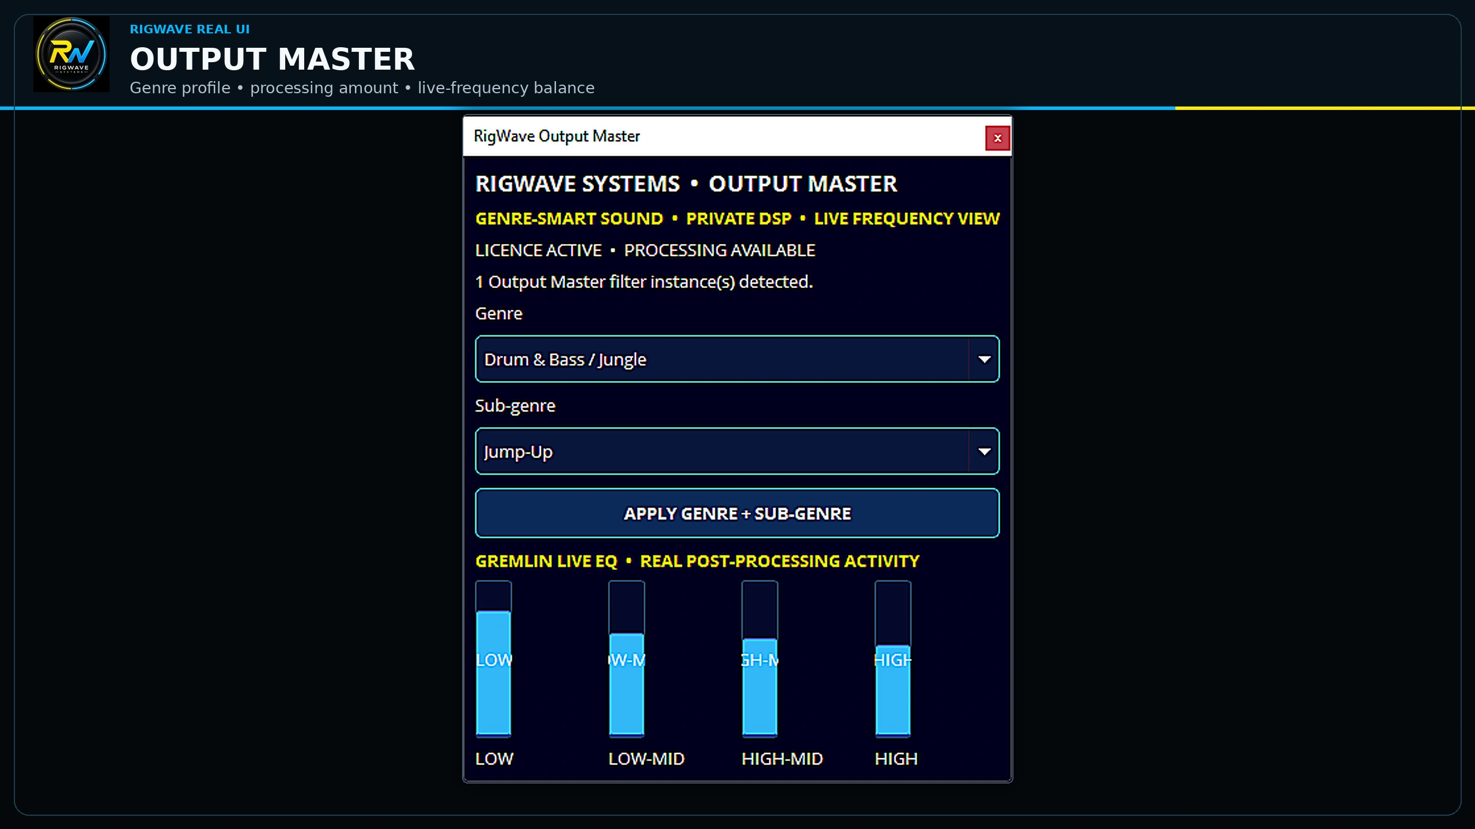Click 'GENRE-SMART SOUND • PRIVATE DSP' tagline text
This screenshot has height=829, width=1475.
(633, 219)
